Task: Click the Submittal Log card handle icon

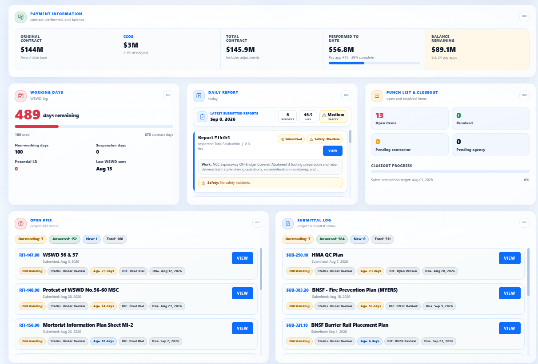Action: click(524, 223)
